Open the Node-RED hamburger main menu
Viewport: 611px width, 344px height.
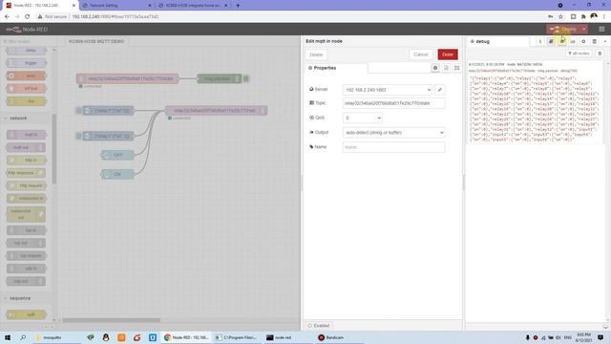click(x=601, y=30)
